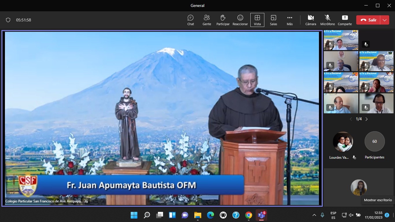Open Google Chrome from the taskbar
Image resolution: width=395 pixels, height=222 pixels.
tap(248, 215)
